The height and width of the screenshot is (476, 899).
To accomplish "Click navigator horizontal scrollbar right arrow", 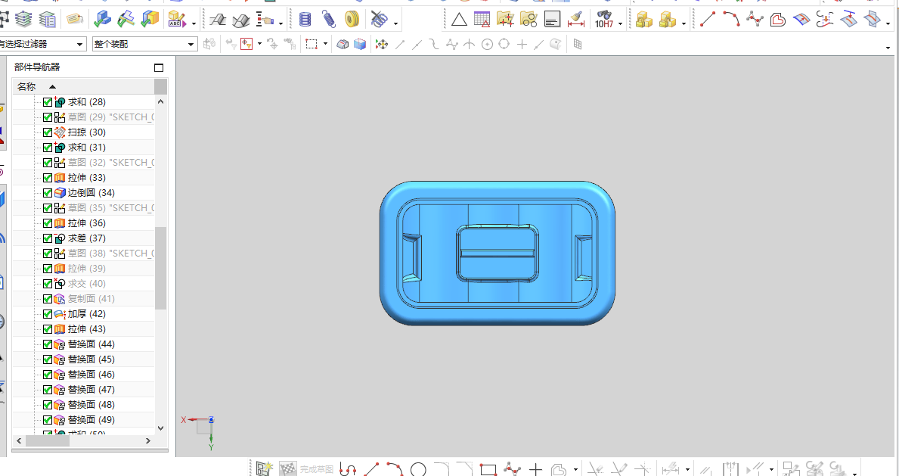I will (x=148, y=441).
